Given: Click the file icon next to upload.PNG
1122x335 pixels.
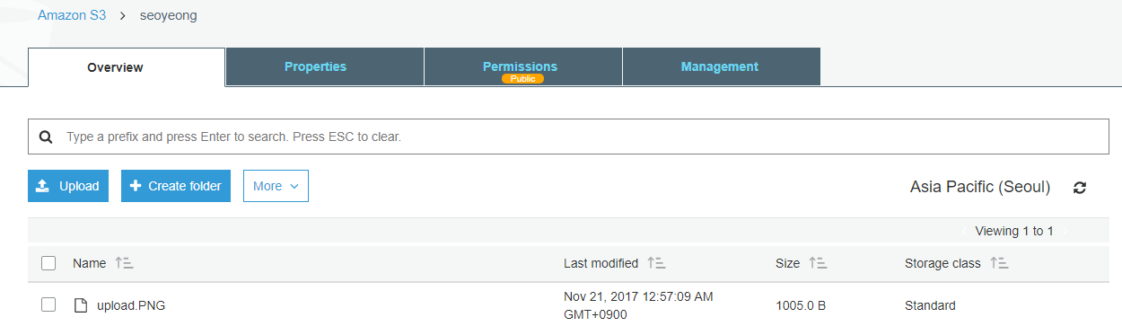Looking at the screenshot, I should tap(81, 305).
